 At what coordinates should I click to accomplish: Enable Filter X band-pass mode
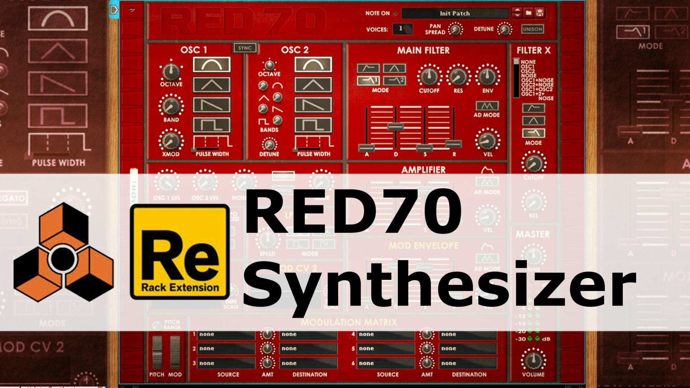(x=533, y=121)
